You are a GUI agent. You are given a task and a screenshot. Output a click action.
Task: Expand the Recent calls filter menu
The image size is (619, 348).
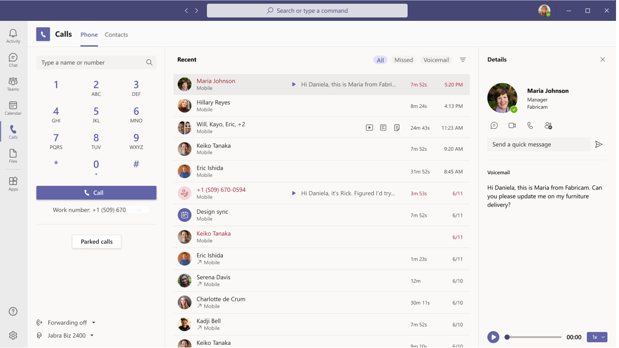pos(462,59)
